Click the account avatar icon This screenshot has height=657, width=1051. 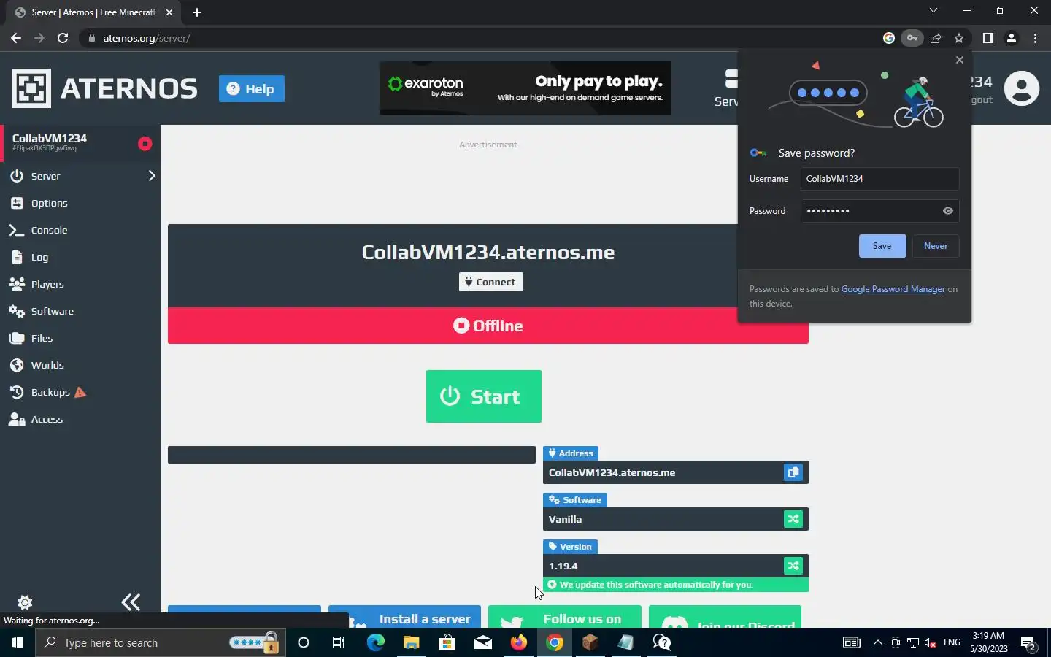coord(1021,88)
